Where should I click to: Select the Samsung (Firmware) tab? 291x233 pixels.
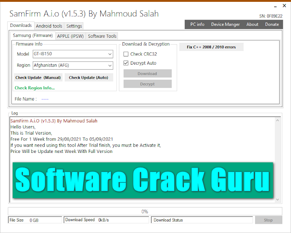point(33,35)
